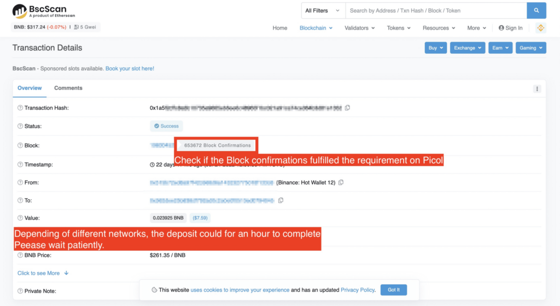
Task: Click the help icon beside Transaction Hash
Action: [x=20, y=108]
